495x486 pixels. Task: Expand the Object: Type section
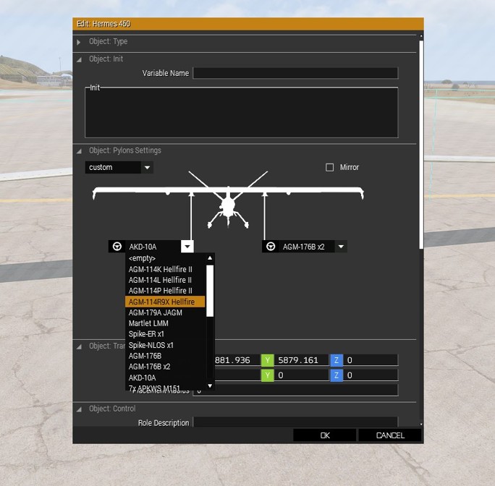(x=79, y=42)
